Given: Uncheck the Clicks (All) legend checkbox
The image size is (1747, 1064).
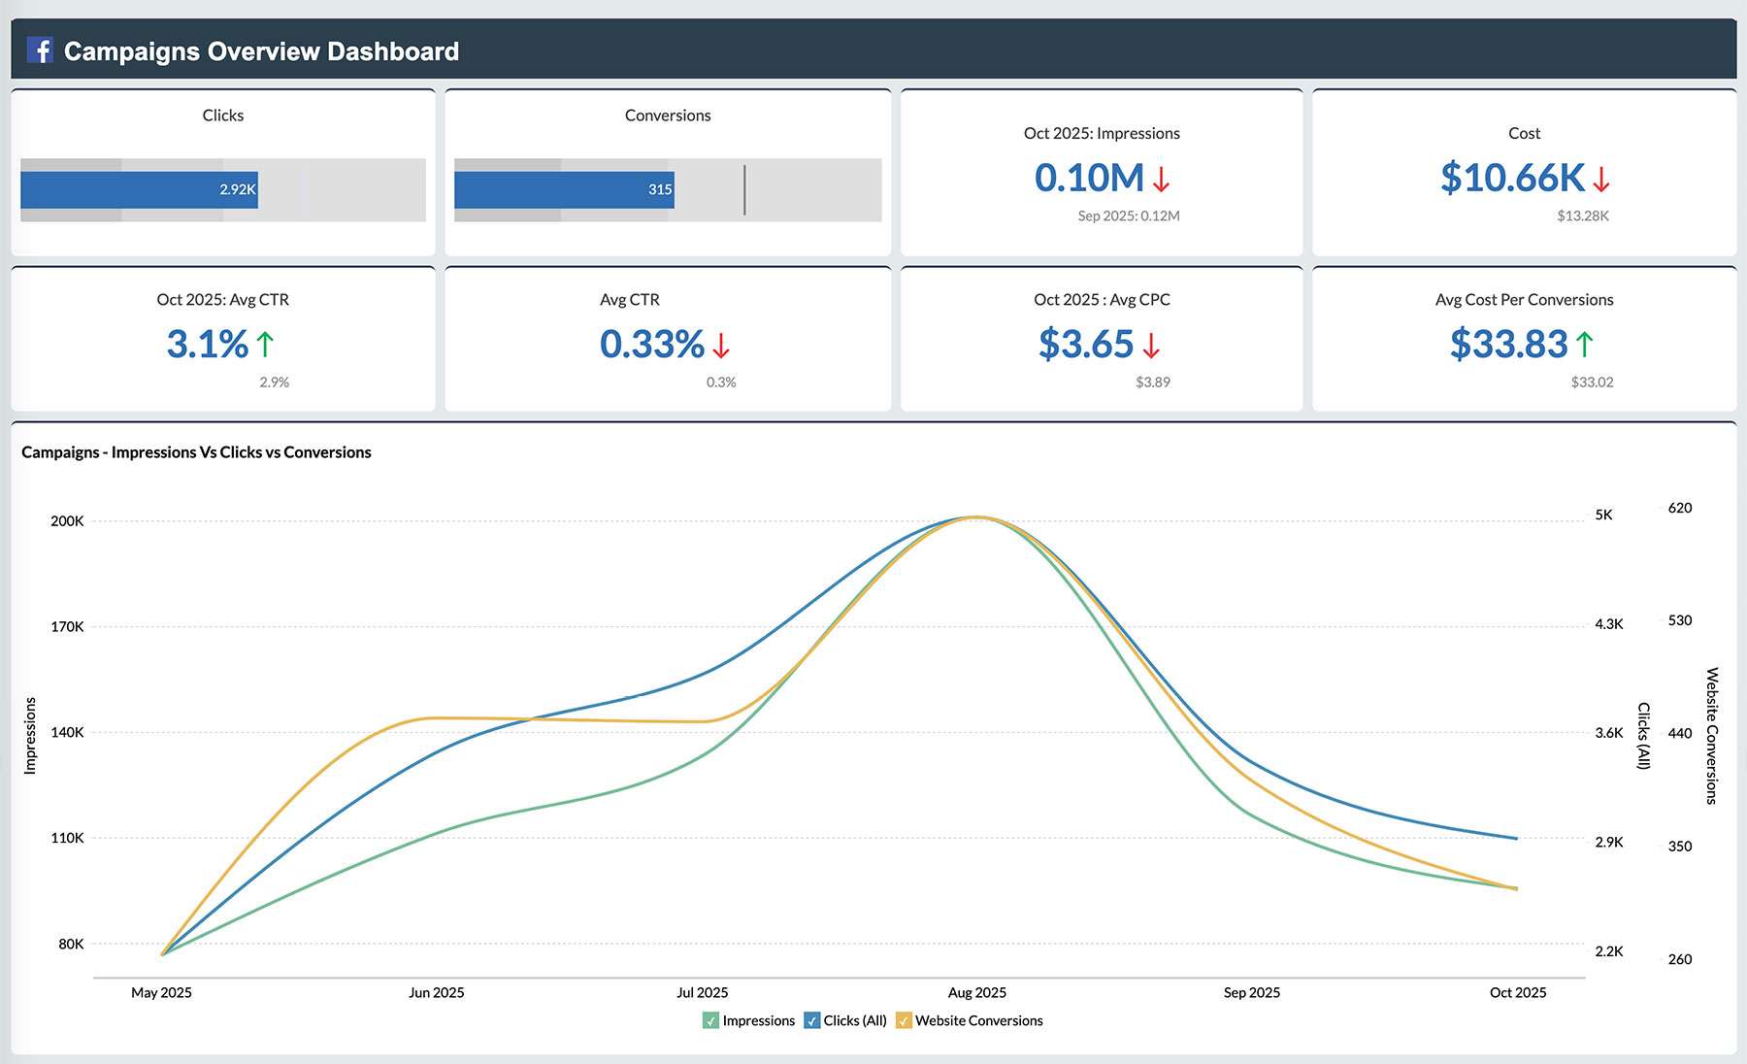Looking at the screenshot, I should click(812, 1020).
